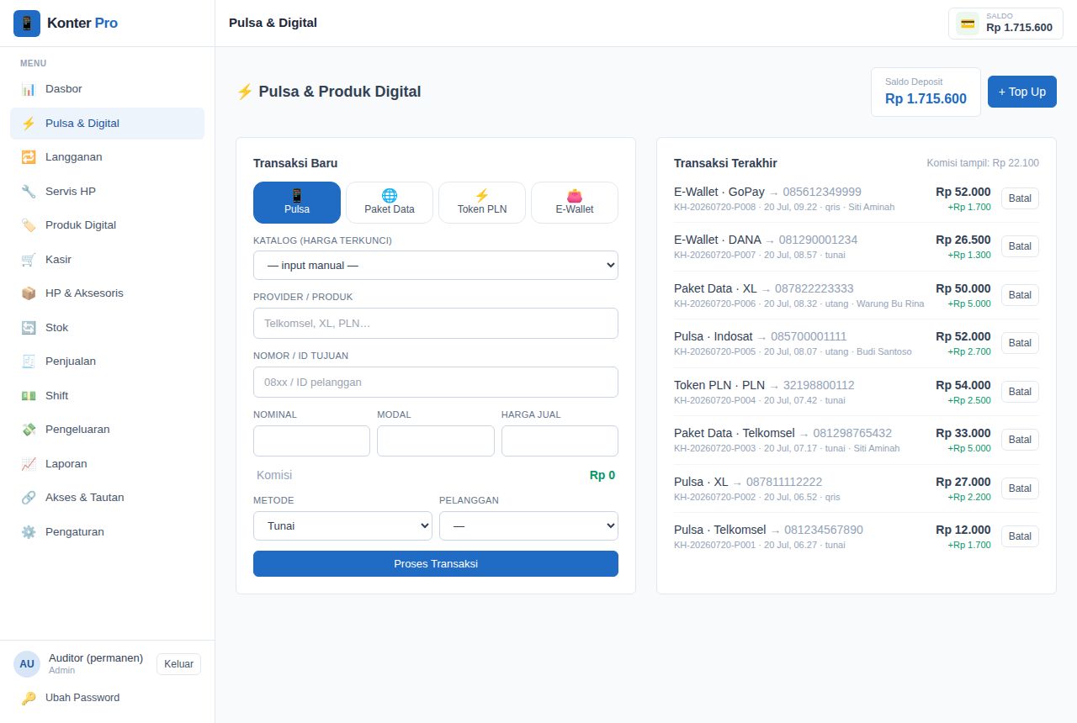Click the saldo card icon in header
This screenshot has height=723, width=1077.
pyautogui.click(x=968, y=24)
